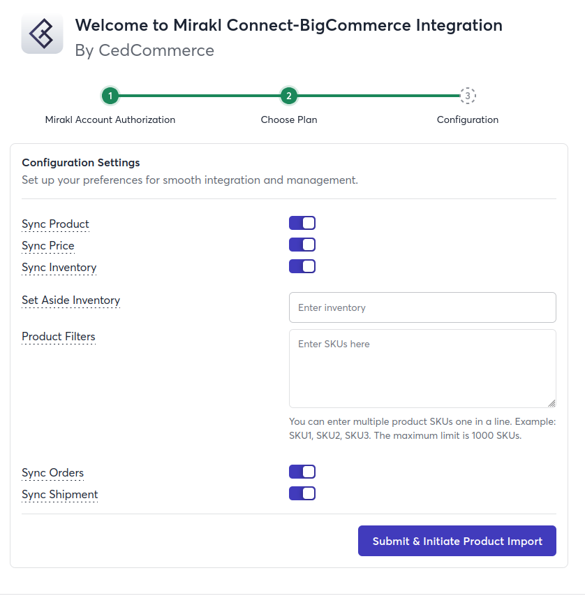The width and height of the screenshot is (585, 603).
Task: Toggle the Sync Orders switch
Action: (x=302, y=472)
